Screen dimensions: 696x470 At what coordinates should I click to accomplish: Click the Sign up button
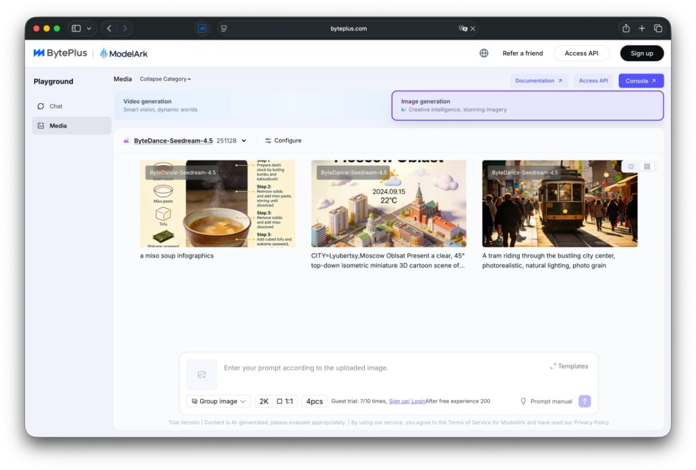click(641, 53)
